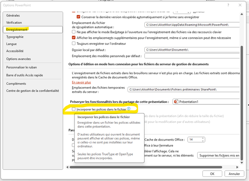Close the Options PowerPoint dialog
The height and width of the screenshot is (181, 249).
click(240, 5)
